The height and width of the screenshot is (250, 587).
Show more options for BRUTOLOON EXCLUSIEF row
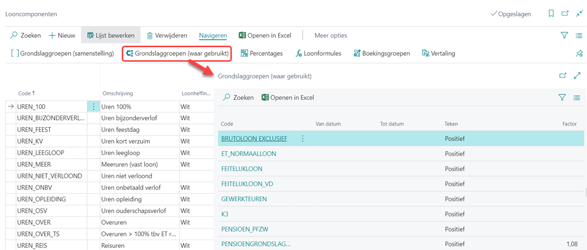(302, 139)
